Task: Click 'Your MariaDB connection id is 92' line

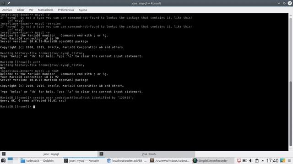Action: 29,77
